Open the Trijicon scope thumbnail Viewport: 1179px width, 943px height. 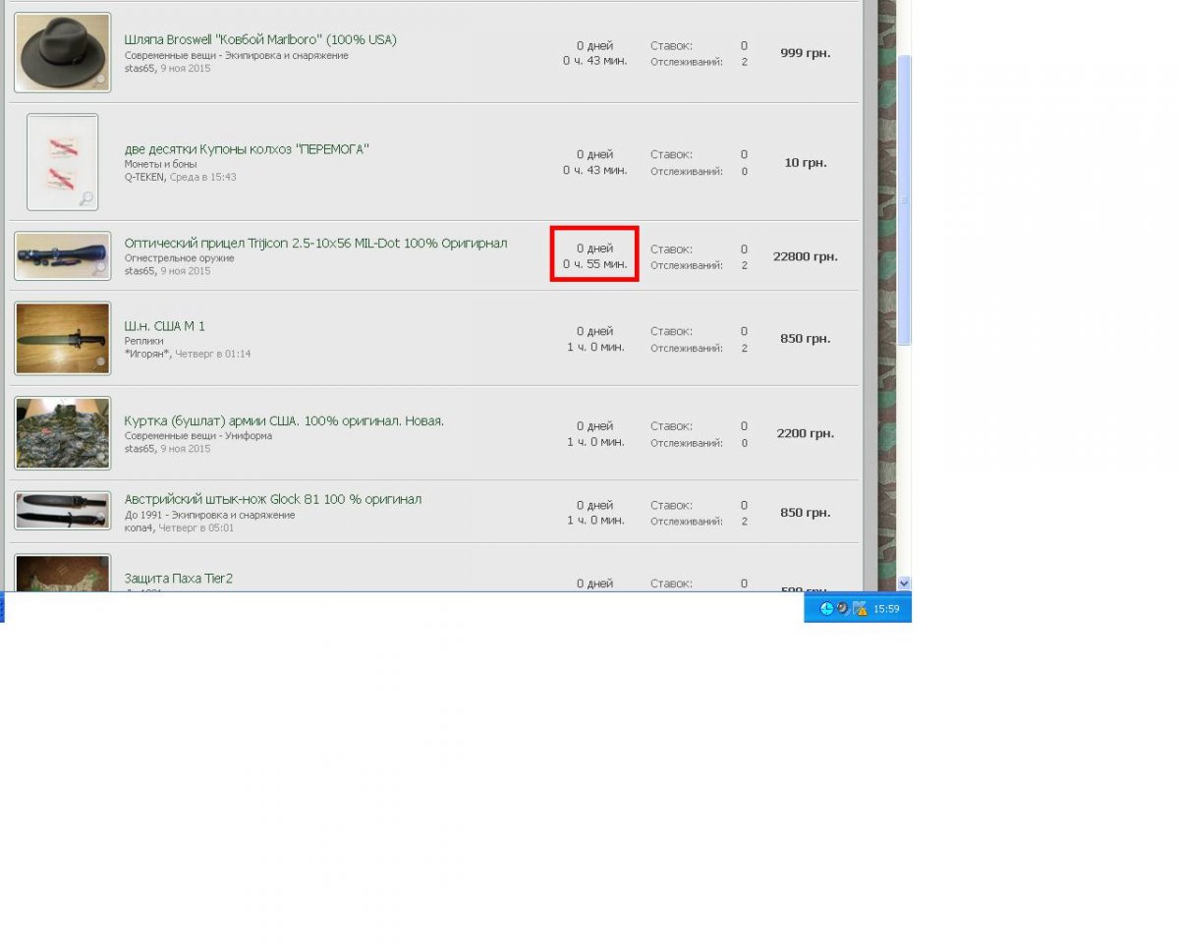pyautogui.click(x=63, y=255)
